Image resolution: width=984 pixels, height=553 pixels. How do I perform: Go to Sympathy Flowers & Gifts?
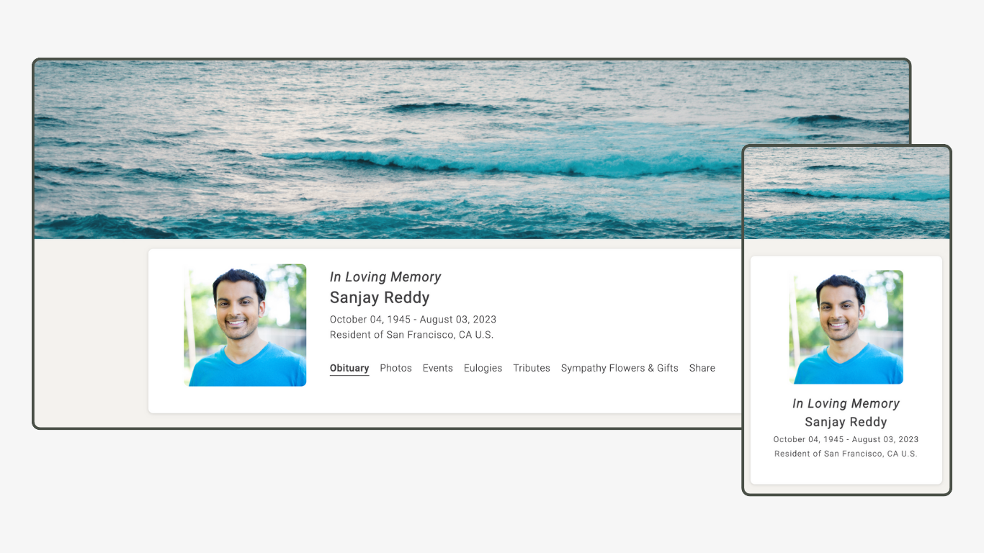[x=620, y=368]
